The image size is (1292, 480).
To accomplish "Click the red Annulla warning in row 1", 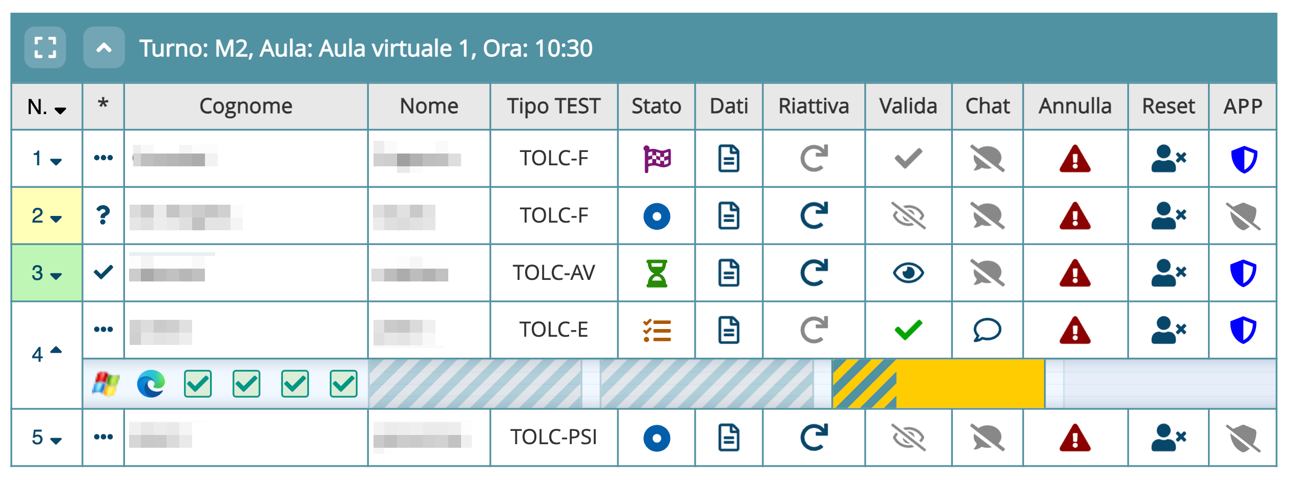I will (1075, 159).
